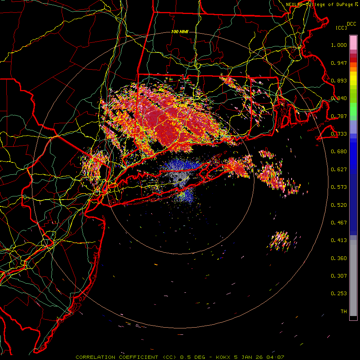Select the 0.467 legend value

pyautogui.click(x=339, y=222)
